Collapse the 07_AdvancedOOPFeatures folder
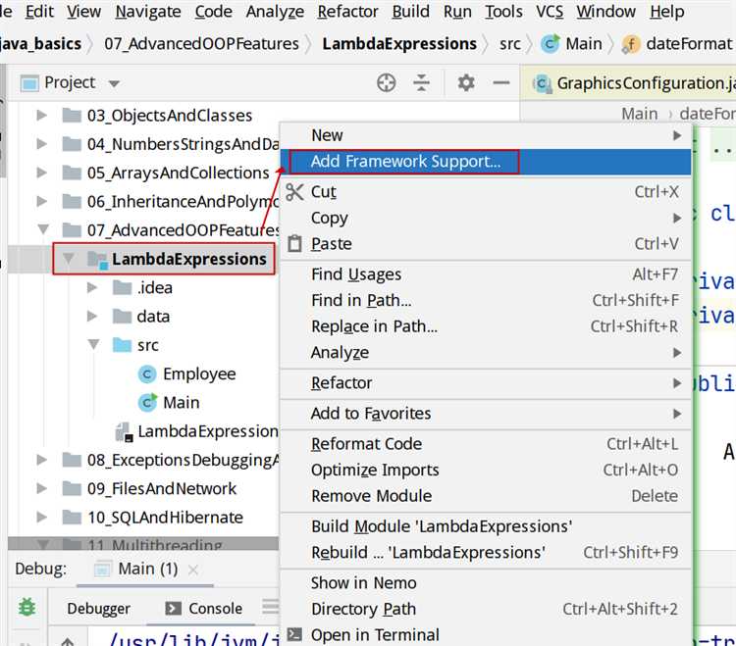Image resolution: width=736 pixels, height=646 pixels. (x=43, y=229)
